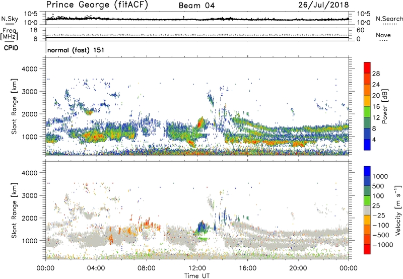
Task: Click the '20:00' time tick label
Action: [298, 268]
